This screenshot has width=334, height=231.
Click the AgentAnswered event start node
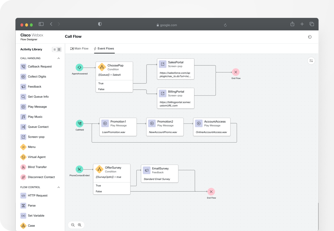(x=79, y=67)
